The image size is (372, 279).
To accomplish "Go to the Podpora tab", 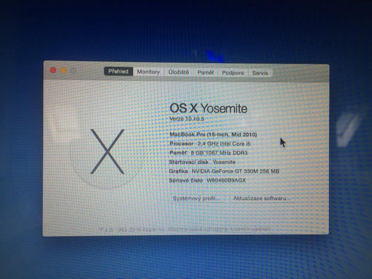I will tap(233, 73).
